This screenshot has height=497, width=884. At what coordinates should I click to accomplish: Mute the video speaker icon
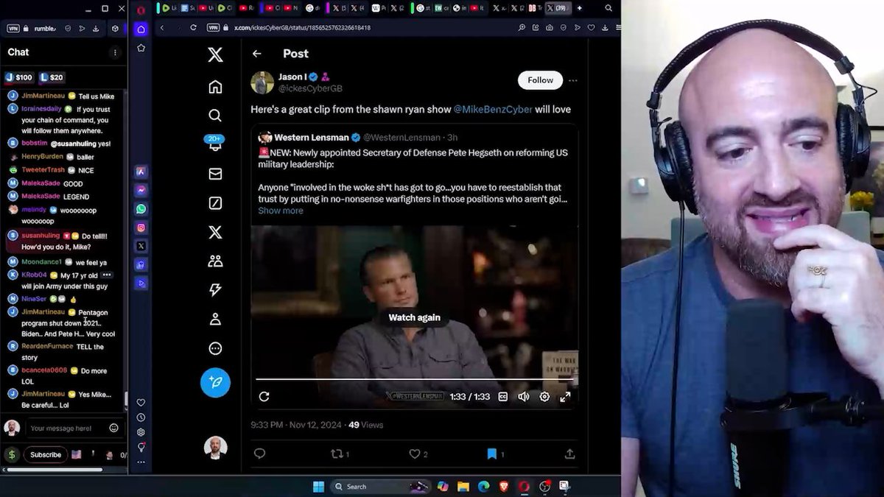point(524,396)
